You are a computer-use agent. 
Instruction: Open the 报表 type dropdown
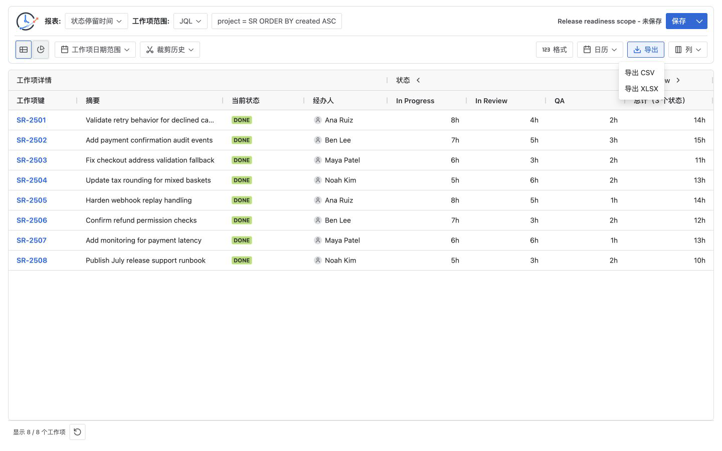point(96,21)
